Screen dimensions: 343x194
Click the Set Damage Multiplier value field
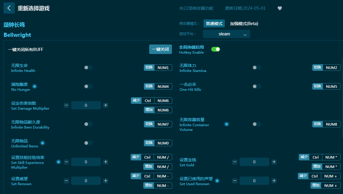(x=86, y=105)
